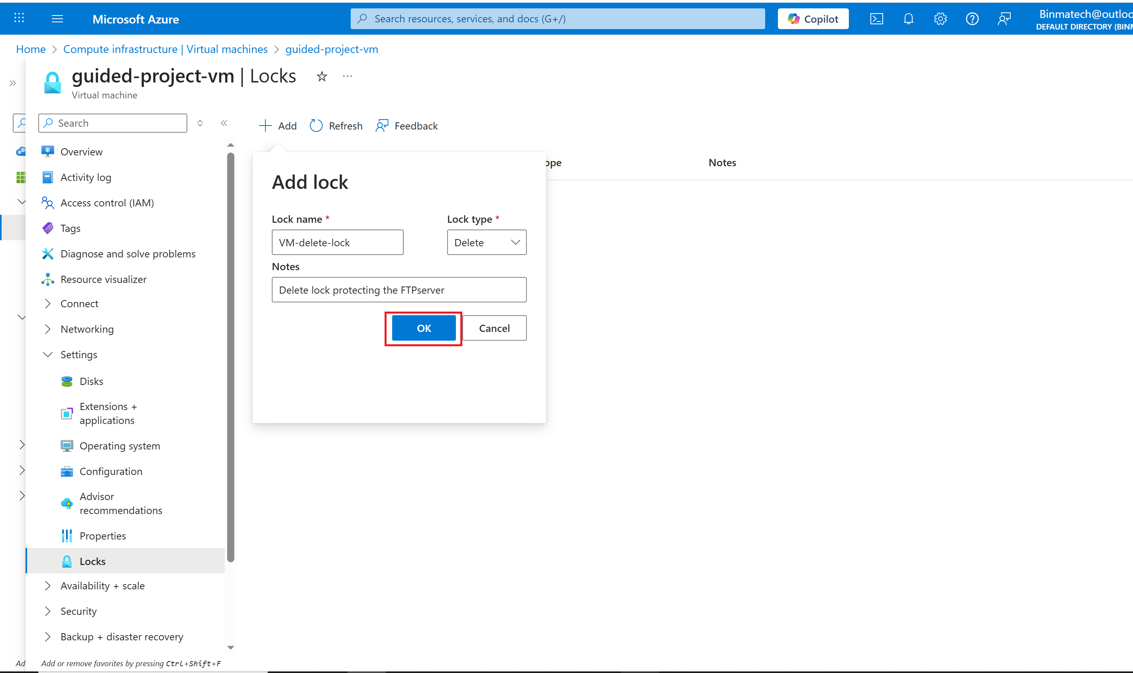Open the Lock type dropdown
The width and height of the screenshot is (1133, 673).
click(486, 242)
